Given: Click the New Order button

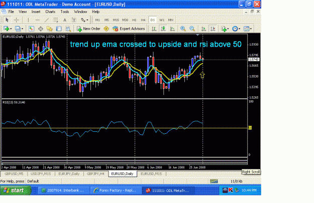Looking at the screenshot, I should pyautogui.click(x=88, y=29).
